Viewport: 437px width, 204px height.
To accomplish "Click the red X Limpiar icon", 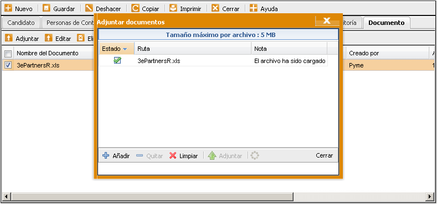I will 173,155.
